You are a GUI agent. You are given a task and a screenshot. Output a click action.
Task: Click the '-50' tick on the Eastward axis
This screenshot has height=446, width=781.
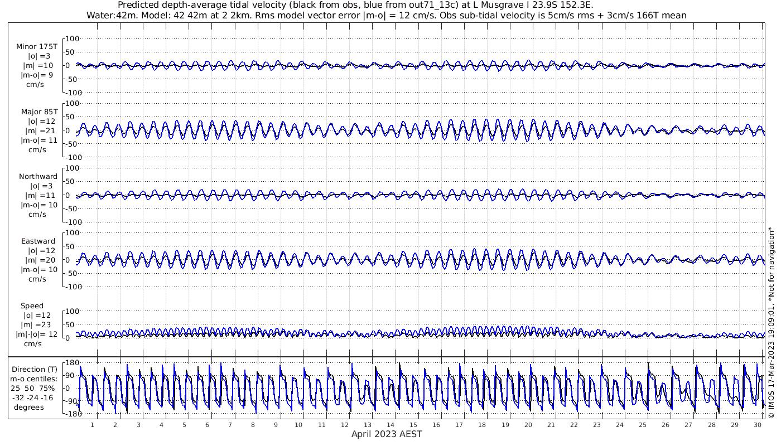73,273
